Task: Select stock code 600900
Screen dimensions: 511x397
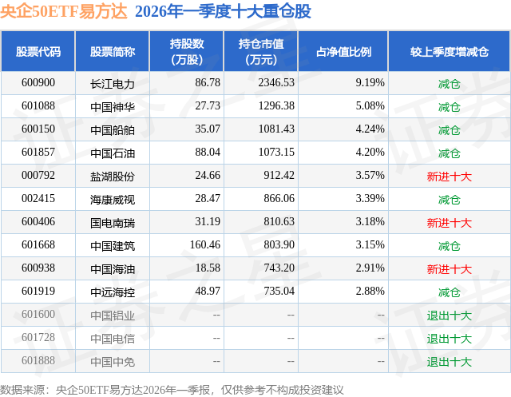Action: pyautogui.click(x=38, y=83)
